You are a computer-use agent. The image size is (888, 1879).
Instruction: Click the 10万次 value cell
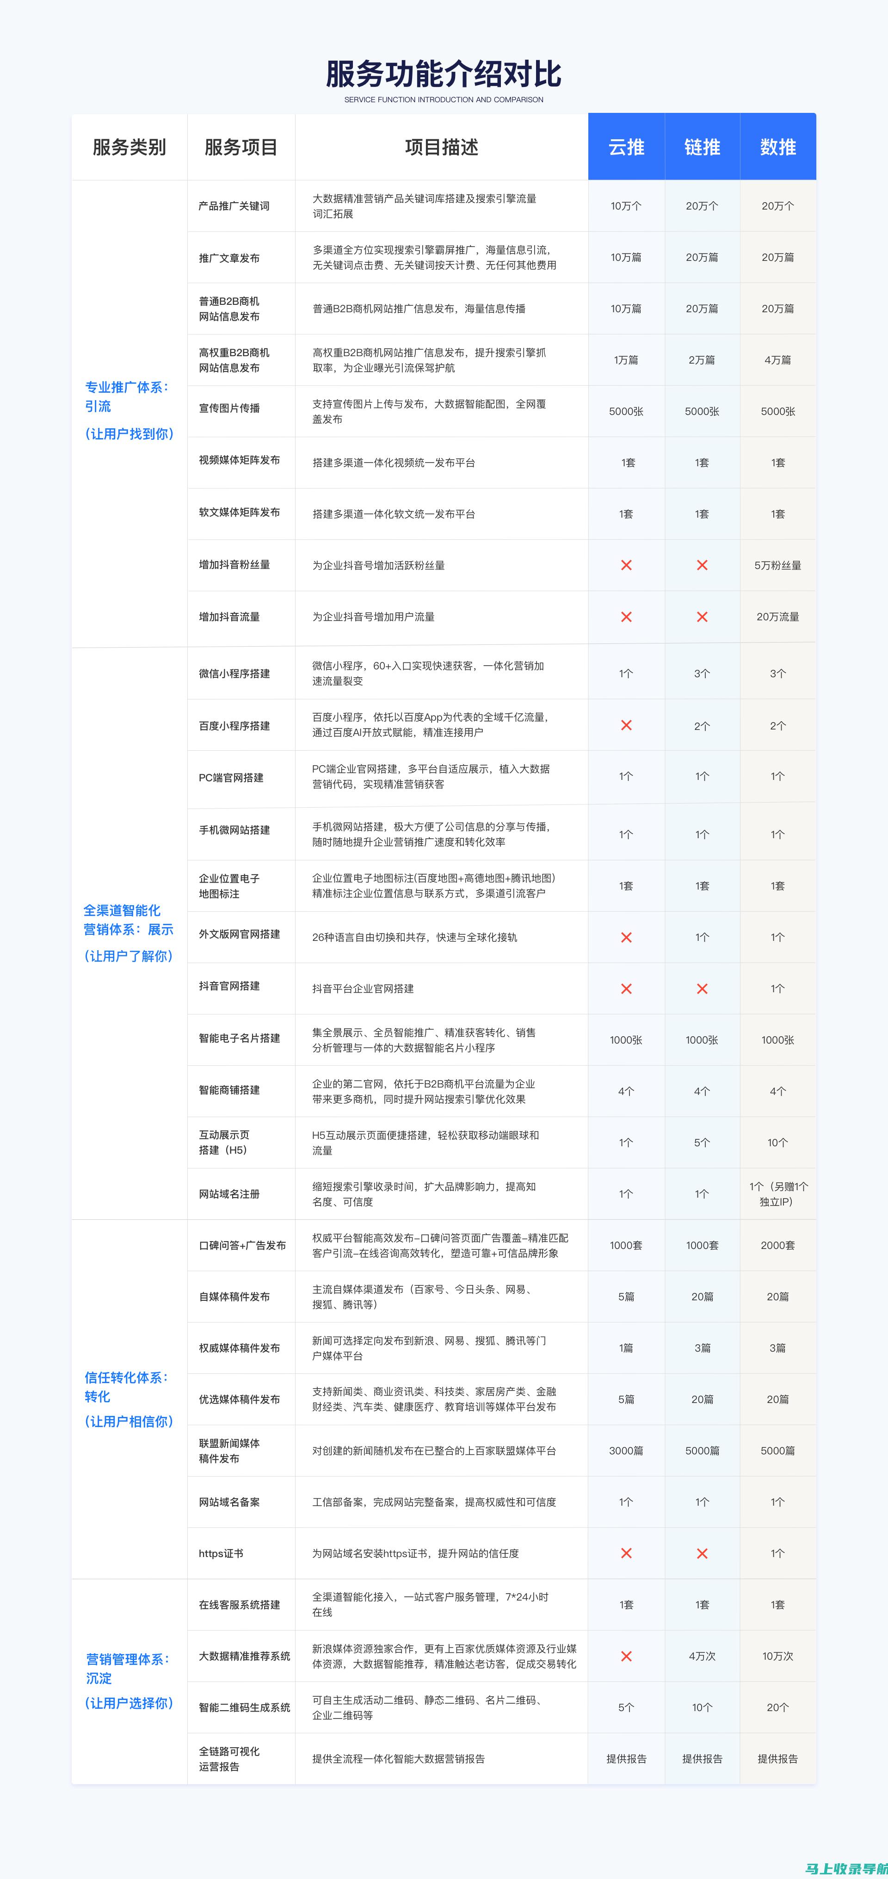click(x=778, y=1656)
